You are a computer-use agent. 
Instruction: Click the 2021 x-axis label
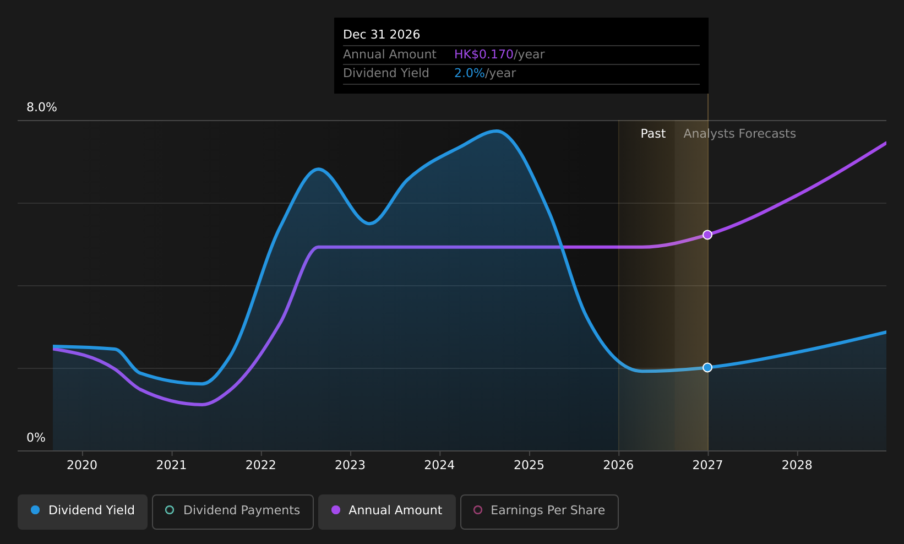click(x=171, y=465)
